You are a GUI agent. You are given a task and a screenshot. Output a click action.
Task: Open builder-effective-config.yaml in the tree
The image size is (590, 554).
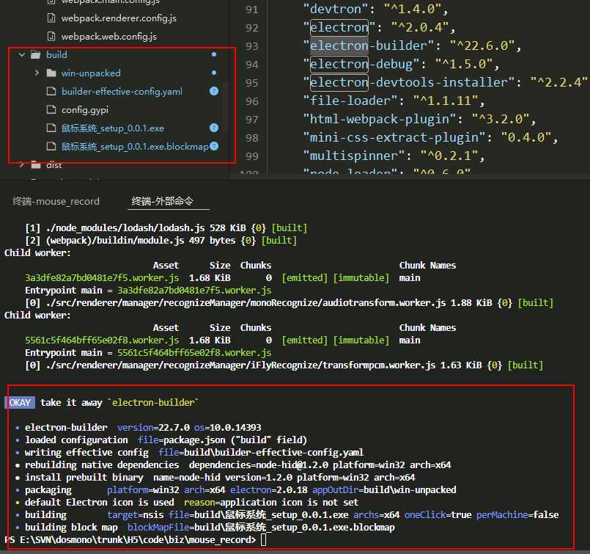(x=122, y=92)
